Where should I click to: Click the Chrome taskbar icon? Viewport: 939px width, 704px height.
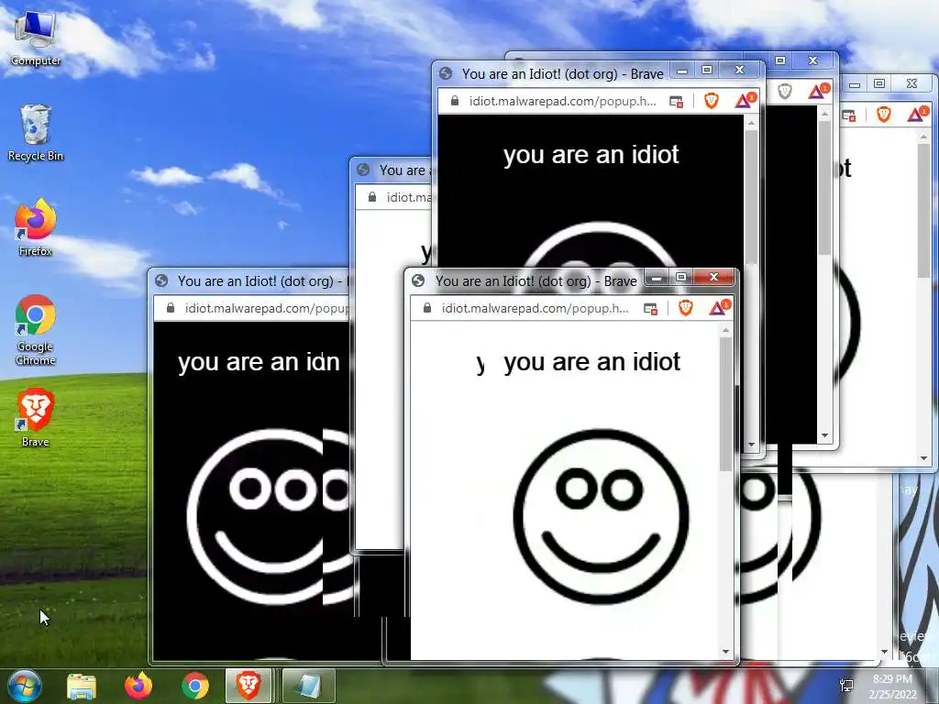tap(195, 686)
